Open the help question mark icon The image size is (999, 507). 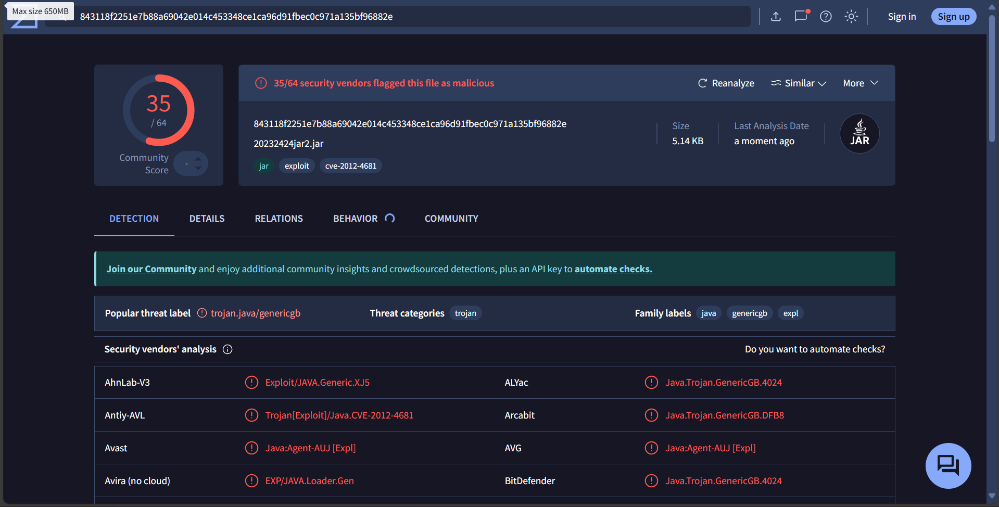pos(826,17)
